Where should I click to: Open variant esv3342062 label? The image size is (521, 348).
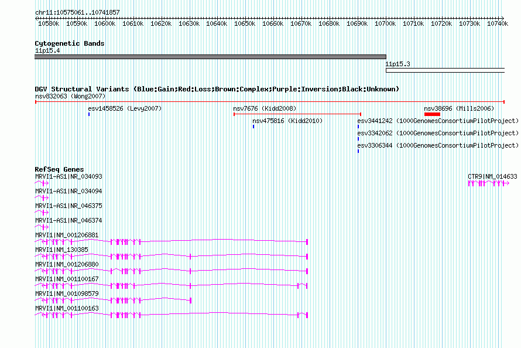click(438, 133)
